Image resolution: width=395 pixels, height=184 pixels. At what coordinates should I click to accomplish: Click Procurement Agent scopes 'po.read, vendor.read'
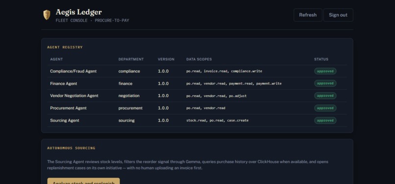tap(206, 108)
